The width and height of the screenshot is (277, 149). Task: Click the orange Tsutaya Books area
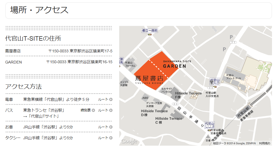point(149,75)
